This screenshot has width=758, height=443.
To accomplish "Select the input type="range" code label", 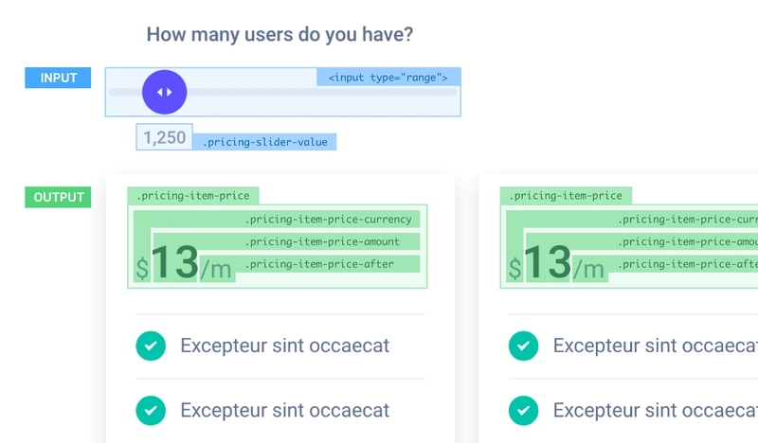I will click(x=388, y=78).
